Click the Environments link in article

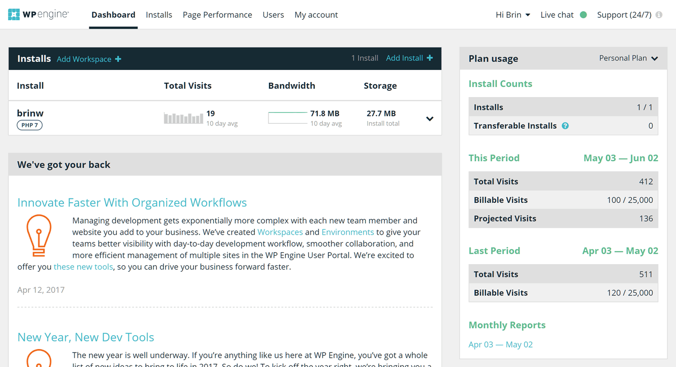coord(348,232)
